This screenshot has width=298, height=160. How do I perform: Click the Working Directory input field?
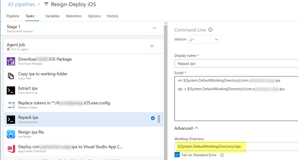point(236,147)
